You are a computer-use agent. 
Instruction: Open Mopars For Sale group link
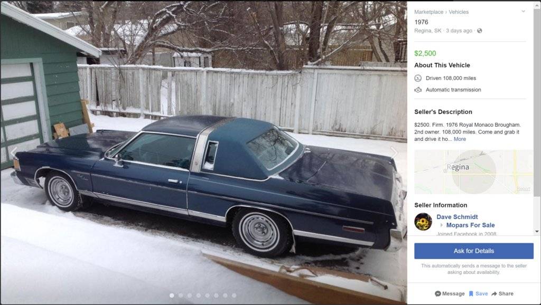pyautogui.click(x=470, y=225)
